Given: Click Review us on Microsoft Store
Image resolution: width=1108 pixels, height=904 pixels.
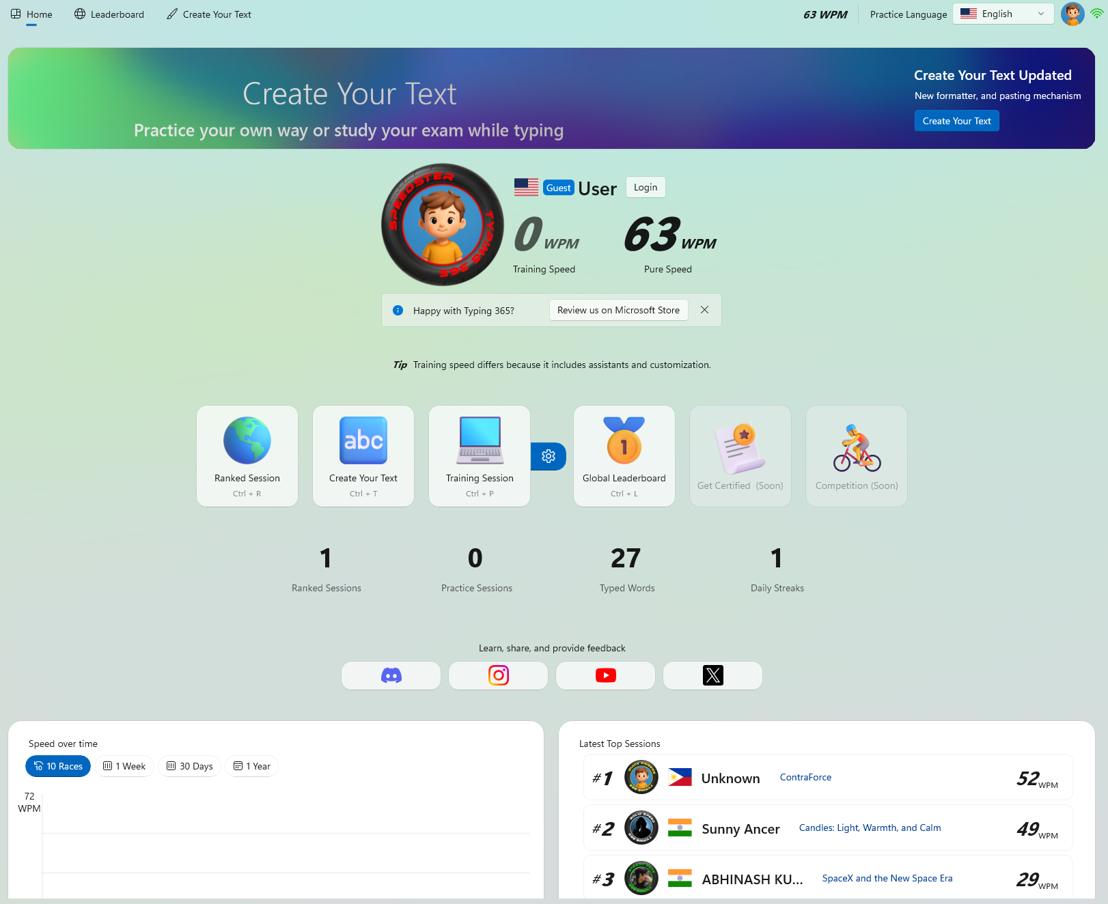Looking at the screenshot, I should 618,310.
